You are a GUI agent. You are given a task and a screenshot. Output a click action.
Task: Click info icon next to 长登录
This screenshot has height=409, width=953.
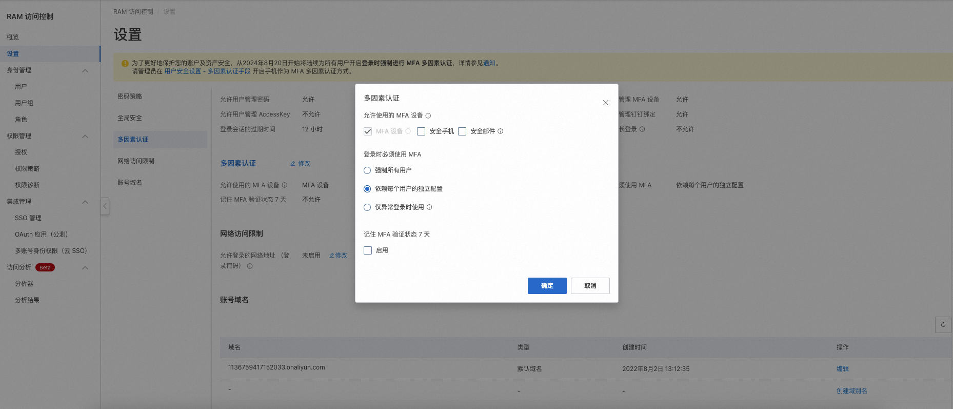tap(642, 129)
